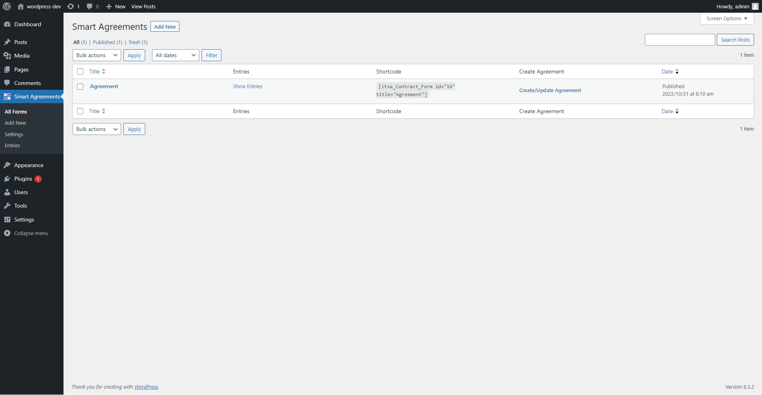Click the plus New icon

(x=109, y=6)
